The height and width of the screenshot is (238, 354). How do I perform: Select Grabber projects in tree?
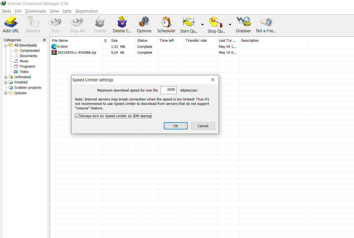tap(28, 88)
